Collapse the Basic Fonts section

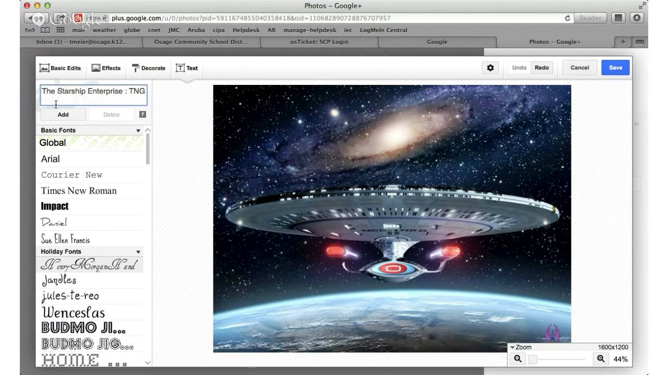click(138, 131)
